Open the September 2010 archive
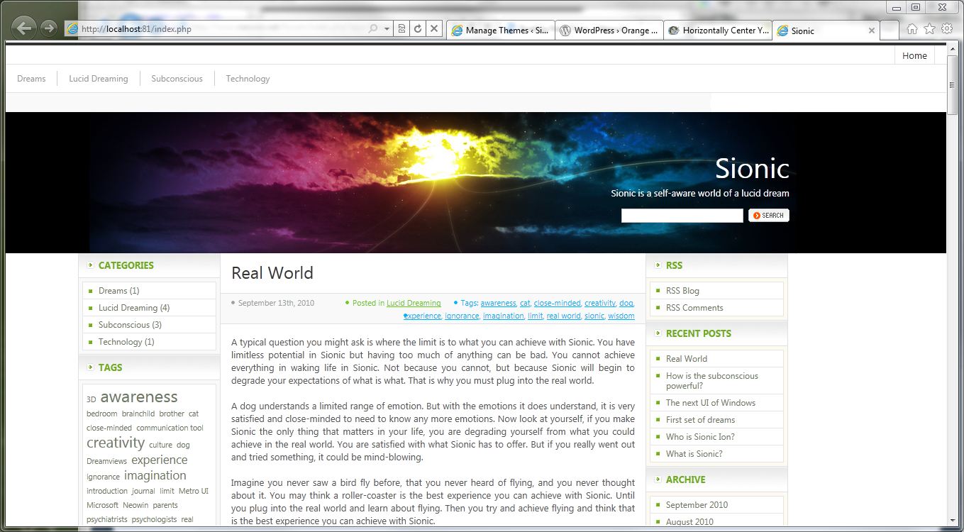The width and height of the screenshot is (964, 532). coord(697,505)
